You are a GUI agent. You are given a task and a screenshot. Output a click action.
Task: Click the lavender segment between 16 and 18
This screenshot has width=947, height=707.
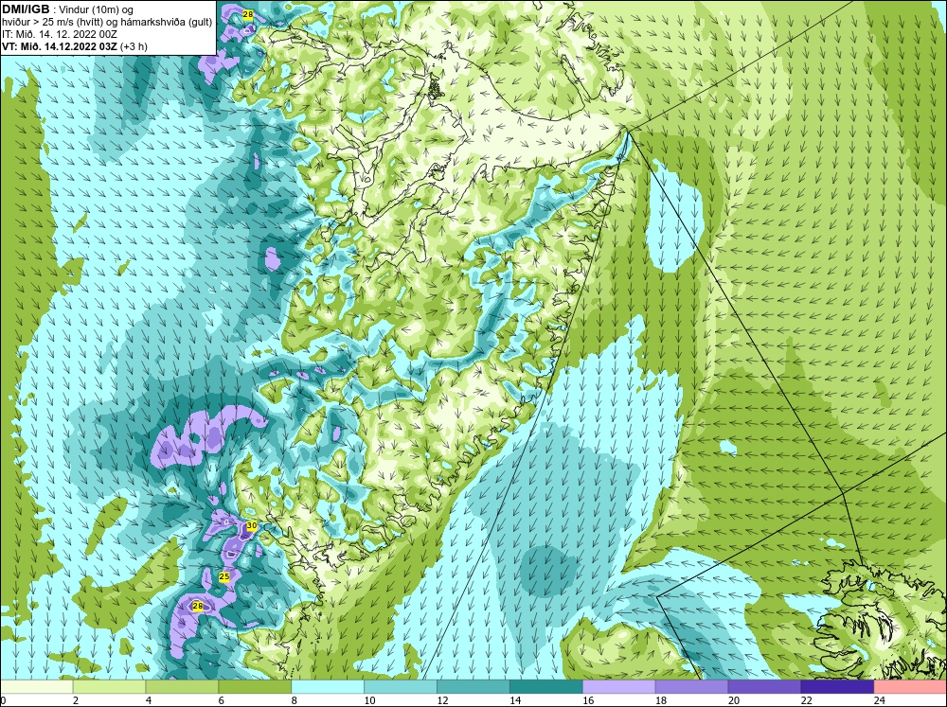click(619, 687)
